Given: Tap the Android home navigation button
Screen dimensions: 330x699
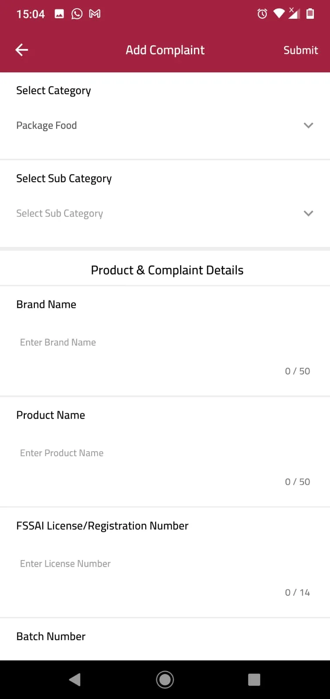Looking at the screenshot, I should point(165,679).
